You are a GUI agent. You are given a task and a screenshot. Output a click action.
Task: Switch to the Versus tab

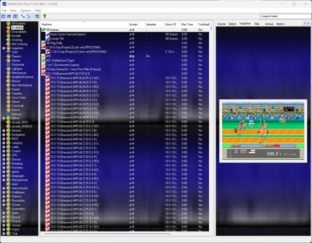[x=269, y=24]
